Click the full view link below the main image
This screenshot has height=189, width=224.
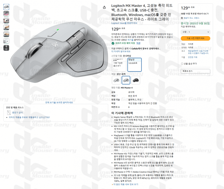[x=59, y=102]
